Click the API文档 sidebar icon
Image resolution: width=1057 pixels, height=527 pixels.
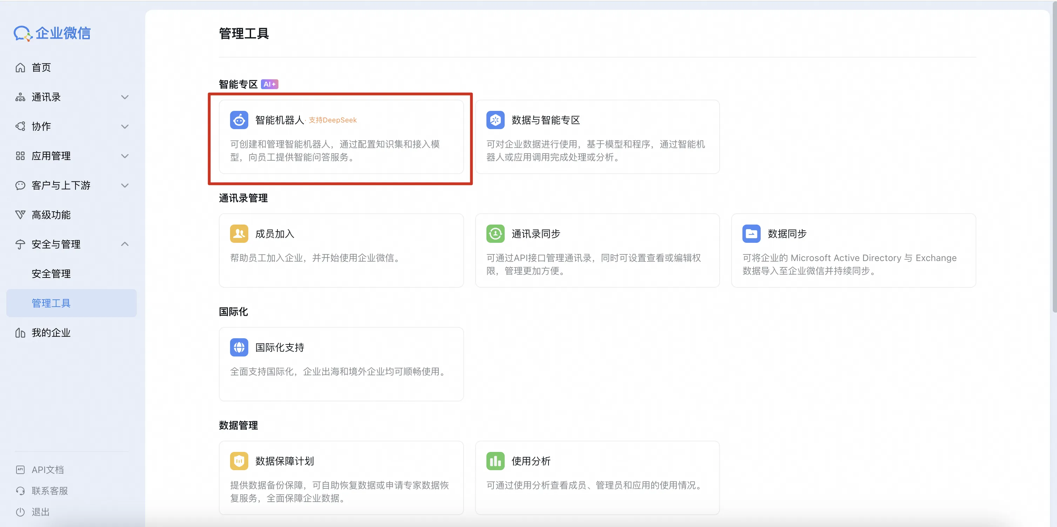click(x=20, y=469)
